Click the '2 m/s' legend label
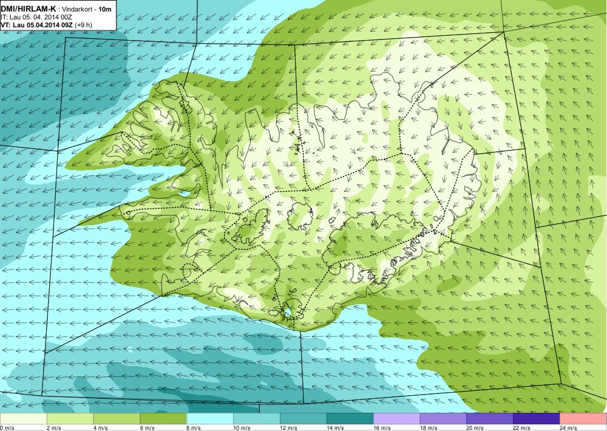This screenshot has height=431, width=607. click(54, 428)
